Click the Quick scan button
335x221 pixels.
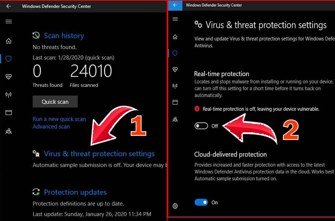pyautogui.click(x=55, y=102)
